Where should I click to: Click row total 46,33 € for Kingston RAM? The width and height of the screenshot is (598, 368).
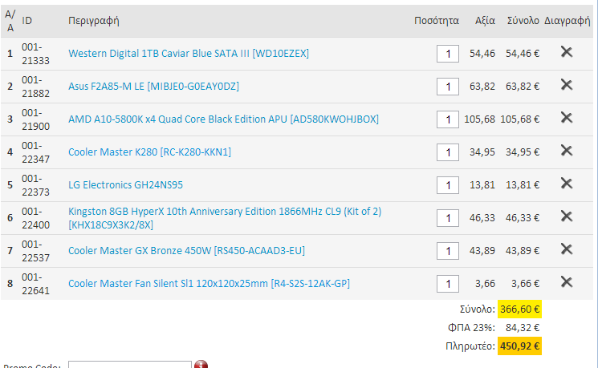[523, 218]
